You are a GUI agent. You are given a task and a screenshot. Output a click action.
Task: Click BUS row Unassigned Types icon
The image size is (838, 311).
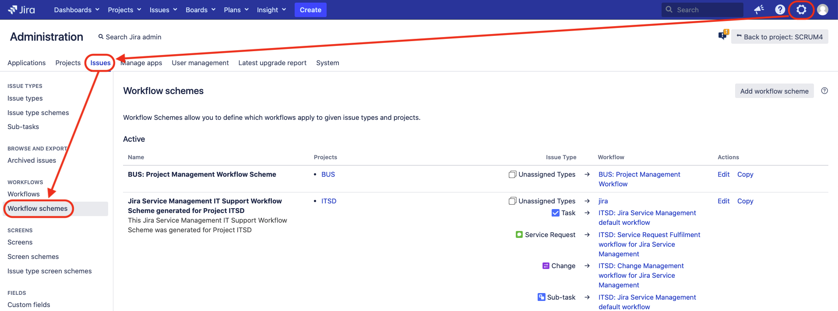[x=512, y=175]
